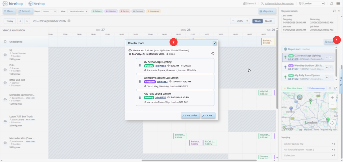
Task: Move Ally Pally Sound System up in waypoint list
Action: [327, 77]
